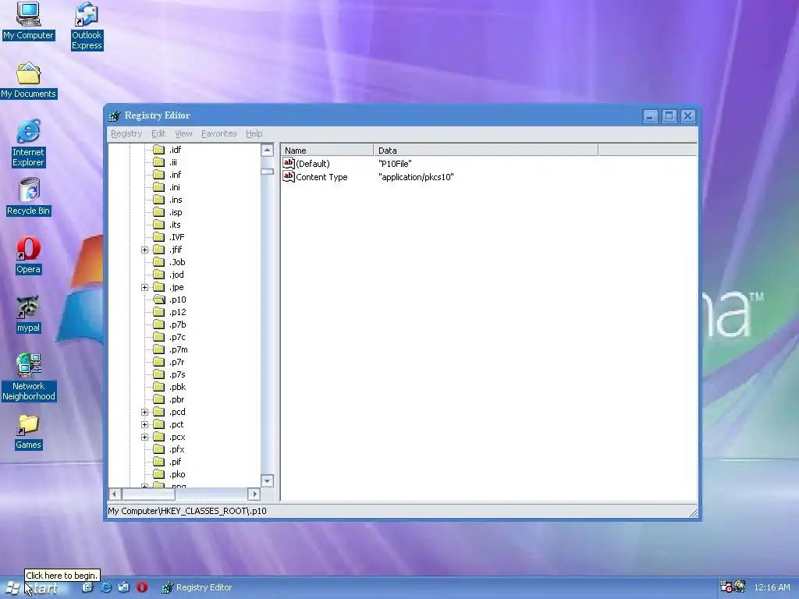Select the open .p10 folder icon
This screenshot has height=599, width=799.
click(159, 299)
